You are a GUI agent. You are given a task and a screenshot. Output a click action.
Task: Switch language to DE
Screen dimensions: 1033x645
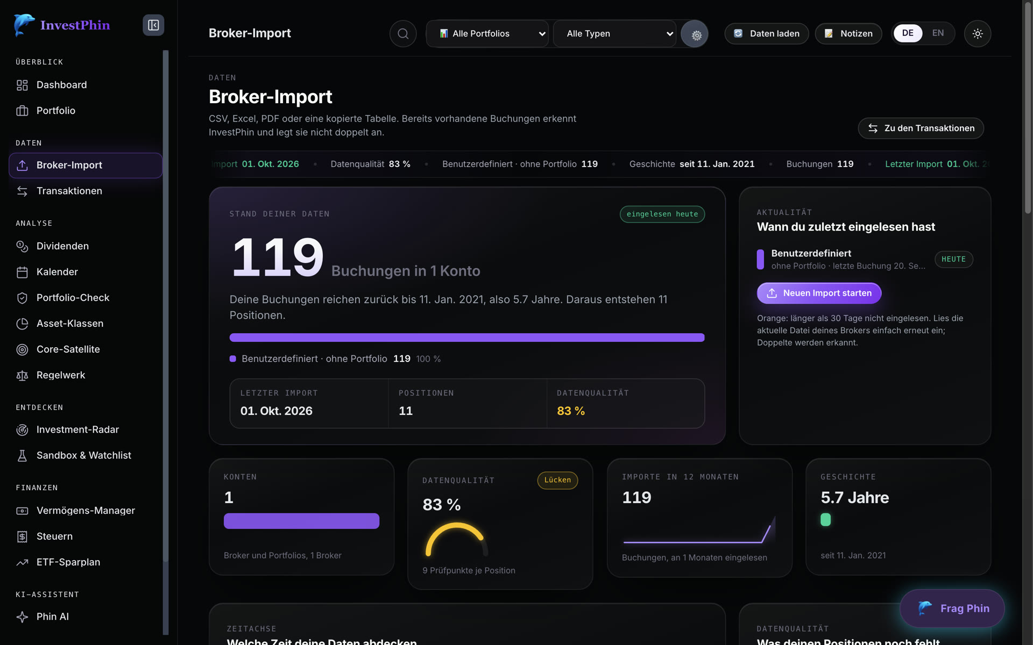[908, 33]
